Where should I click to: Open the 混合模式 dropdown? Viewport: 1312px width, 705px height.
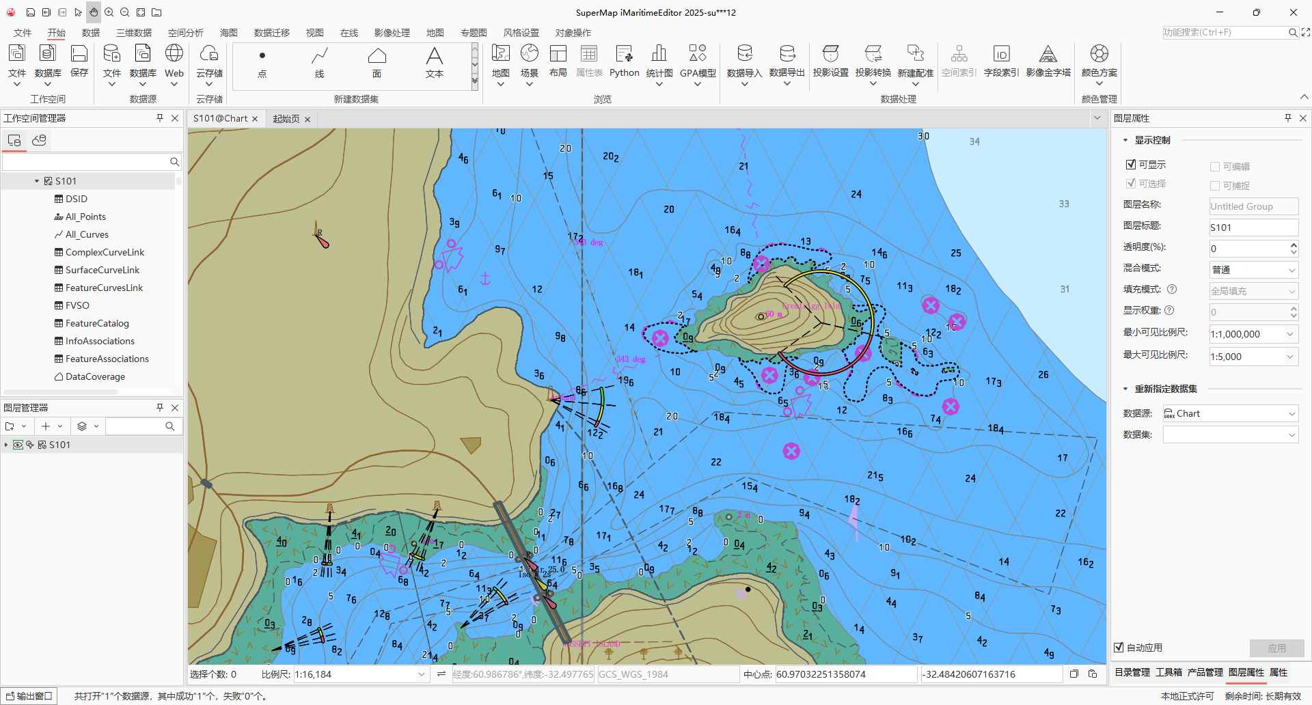click(1253, 270)
